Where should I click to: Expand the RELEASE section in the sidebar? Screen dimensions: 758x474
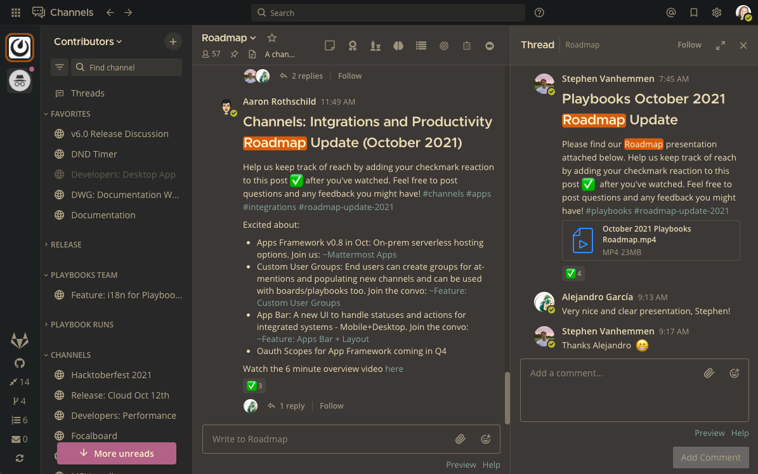pos(65,244)
